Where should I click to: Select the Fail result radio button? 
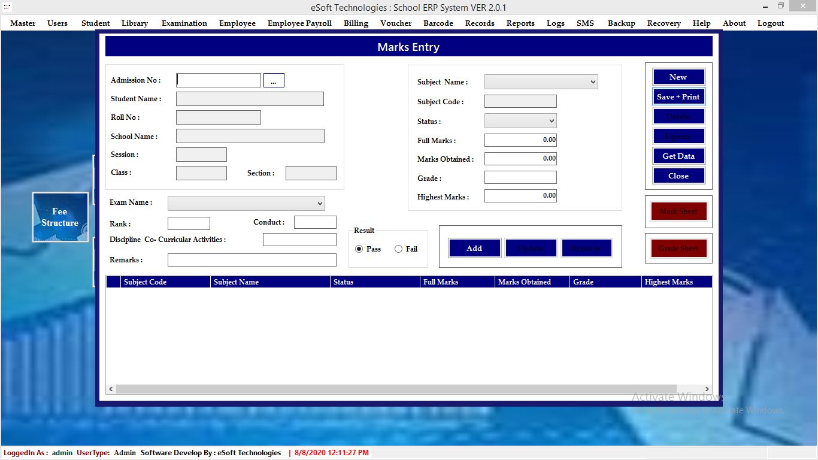399,249
